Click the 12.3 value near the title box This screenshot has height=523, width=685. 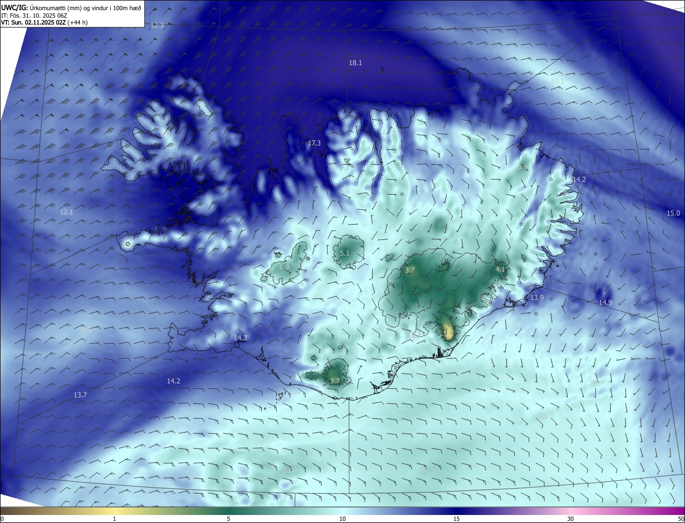[x=157, y=25]
